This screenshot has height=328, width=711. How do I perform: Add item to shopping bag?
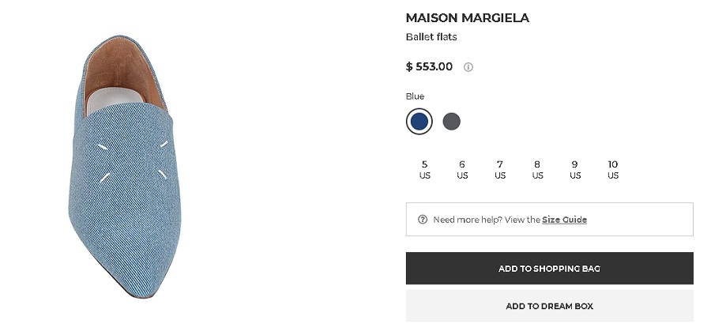coord(550,269)
